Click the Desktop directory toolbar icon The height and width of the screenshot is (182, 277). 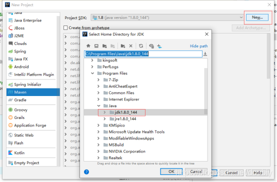96,46
